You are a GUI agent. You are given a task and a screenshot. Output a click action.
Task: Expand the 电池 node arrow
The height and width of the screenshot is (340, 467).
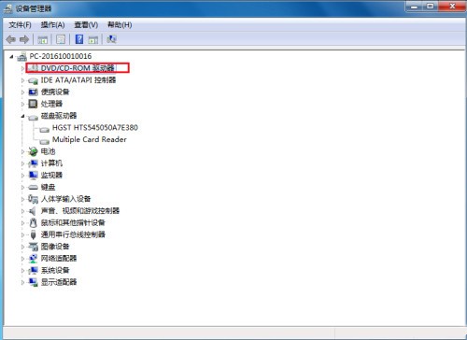(x=22, y=152)
